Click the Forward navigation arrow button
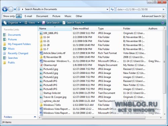The width and height of the screenshot is (168, 126). (11, 9)
